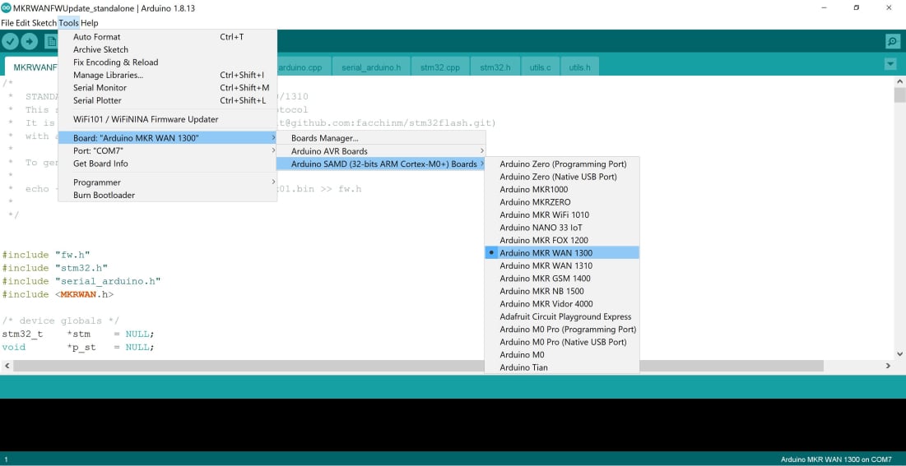The width and height of the screenshot is (906, 466).
Task: Click Get Board Info
Action: pyautogui.click(x=100, y=164)
